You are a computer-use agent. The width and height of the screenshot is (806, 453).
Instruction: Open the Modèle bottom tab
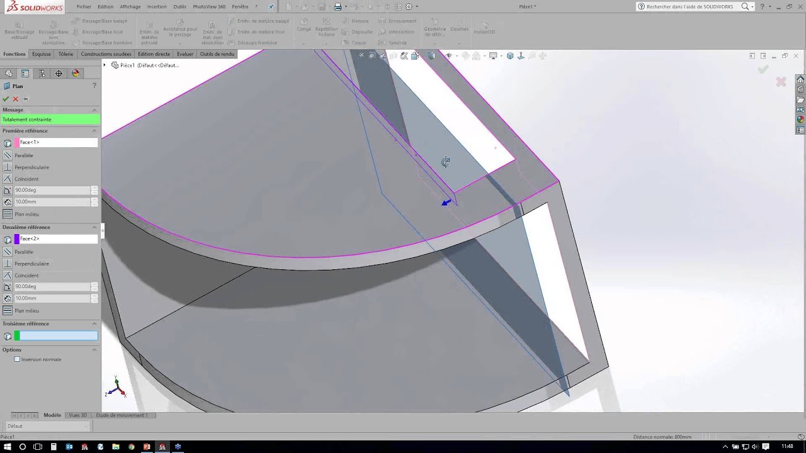pos(52,415)
